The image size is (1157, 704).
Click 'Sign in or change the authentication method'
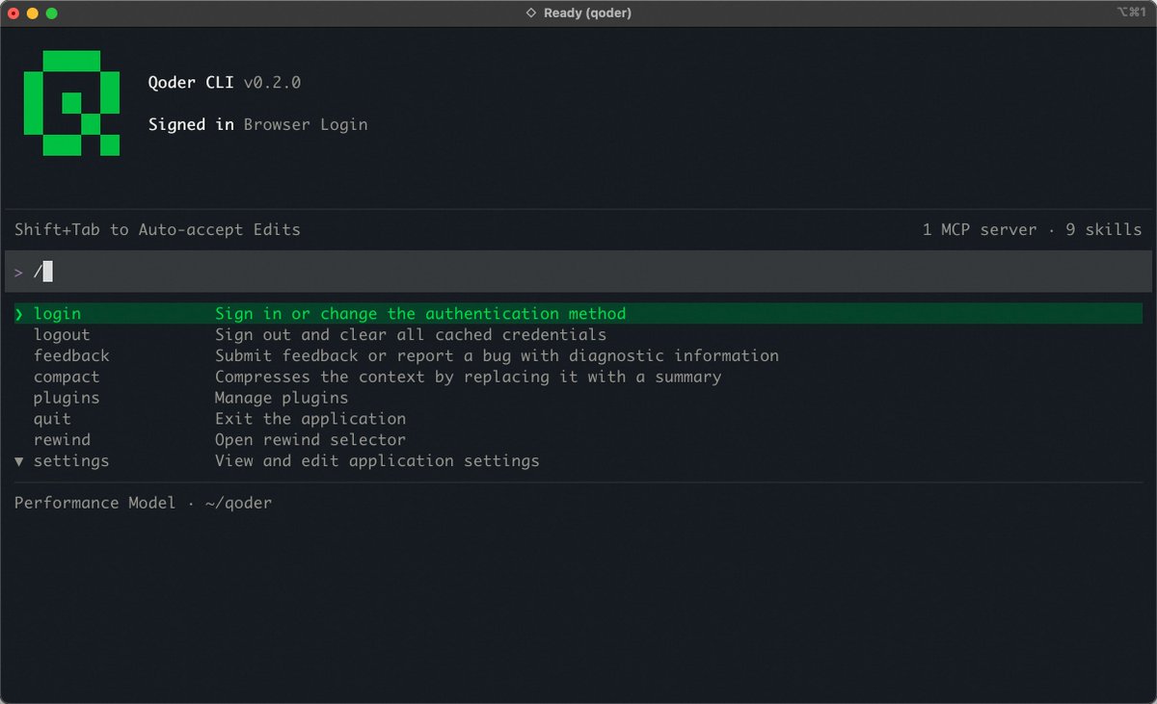pyautogui.click(x=420, y=314)
